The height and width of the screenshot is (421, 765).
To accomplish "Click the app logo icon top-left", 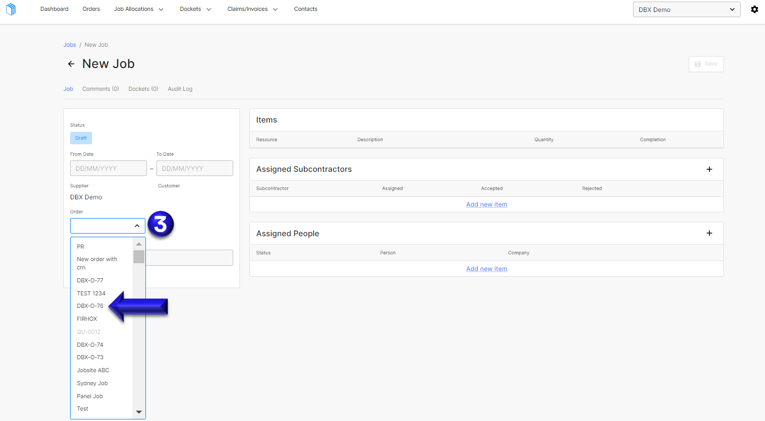I will point(10,9).
